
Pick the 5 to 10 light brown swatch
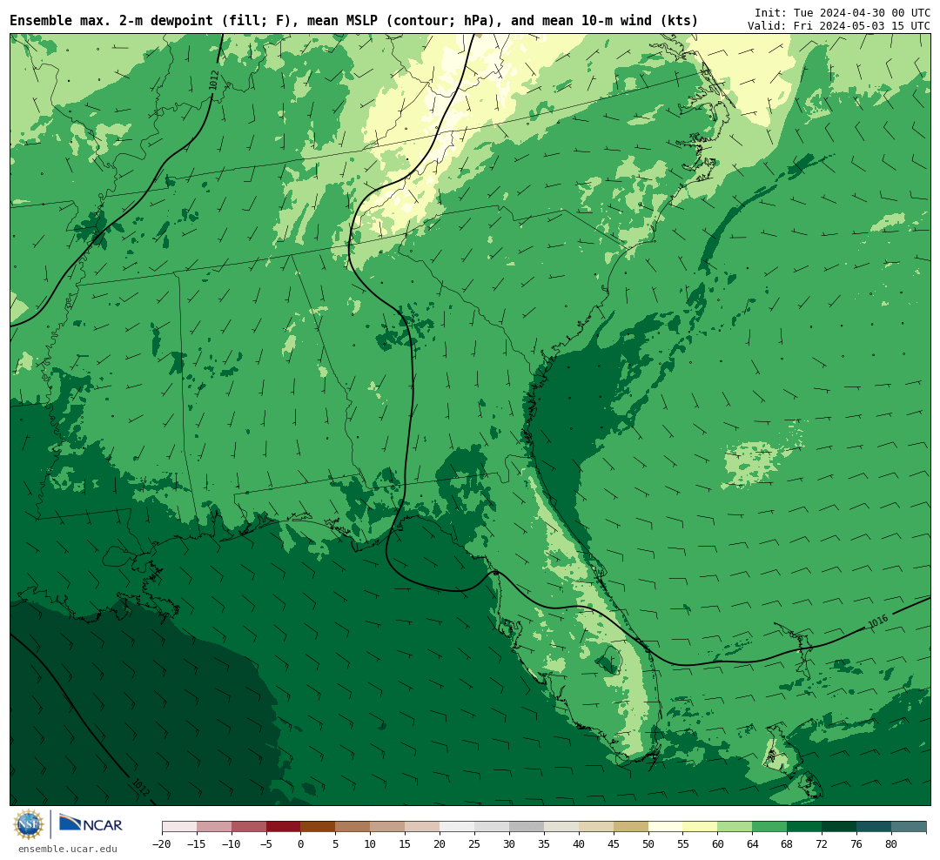(x=353, y=827)
